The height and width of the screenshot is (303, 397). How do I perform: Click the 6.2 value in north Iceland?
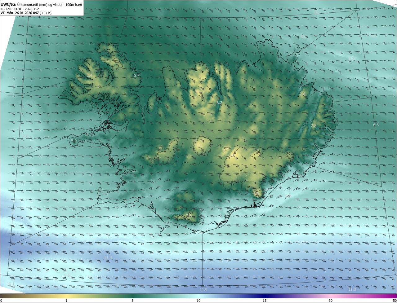pos(219,103)
